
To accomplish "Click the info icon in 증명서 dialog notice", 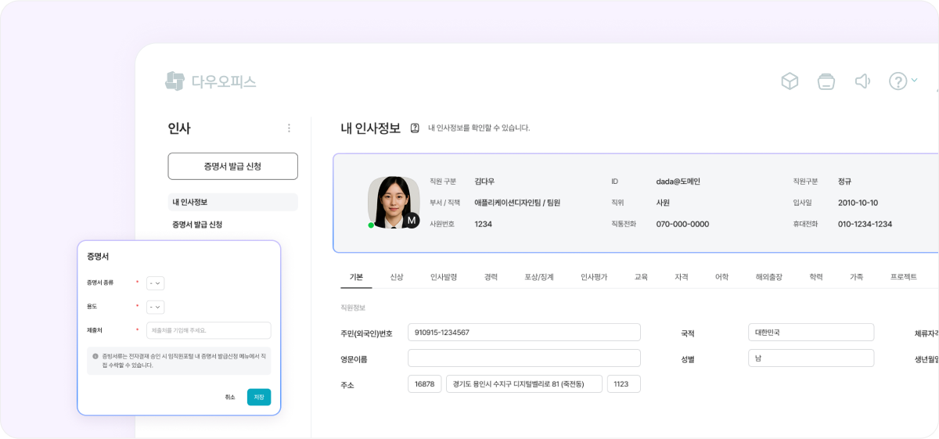I will (x=95, y=356).
